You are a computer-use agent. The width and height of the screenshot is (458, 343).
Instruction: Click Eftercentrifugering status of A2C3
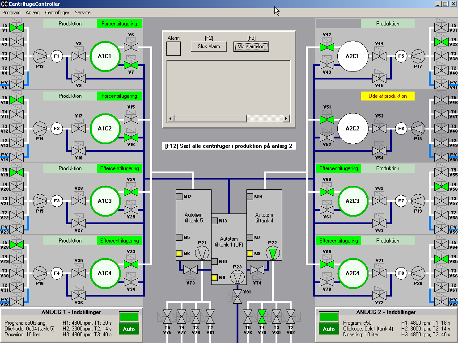coord(339,168)
